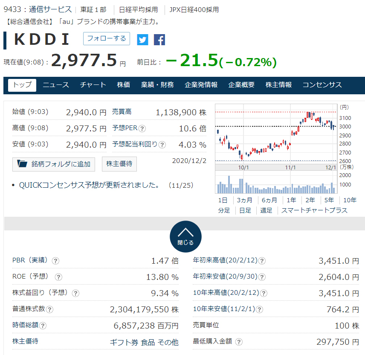
Task: Set chart range to 5年
Action: pyautogui.click(x=329, y=200)
